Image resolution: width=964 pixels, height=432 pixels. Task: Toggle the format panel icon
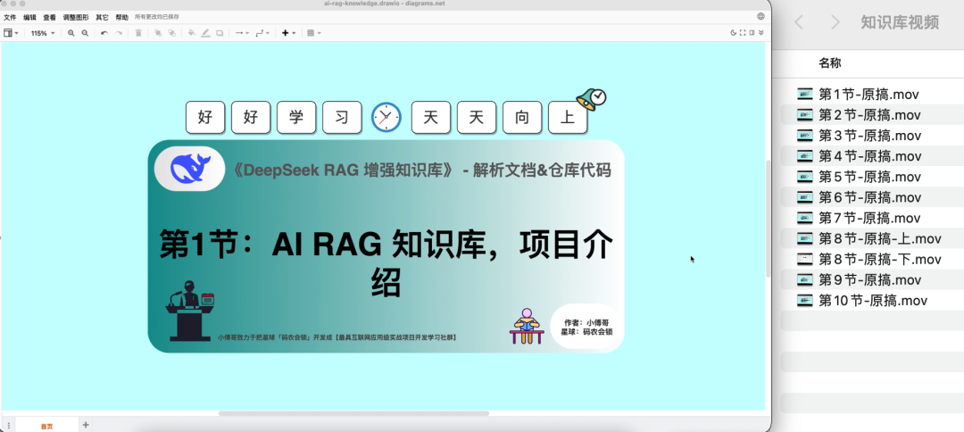(x=752, y=33)
